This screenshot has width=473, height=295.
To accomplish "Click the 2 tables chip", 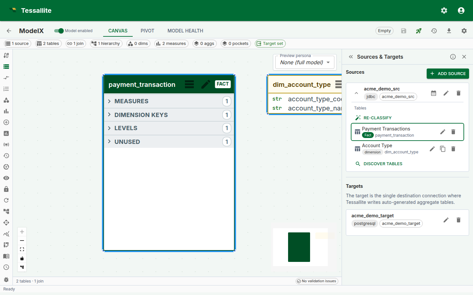I will 48,44.
